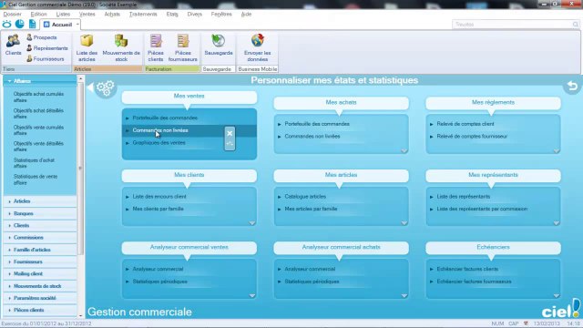Screen dimensions: 583x328
Task: Click the eye-shaped icon in the top toolbar
Action: (6, 25)
